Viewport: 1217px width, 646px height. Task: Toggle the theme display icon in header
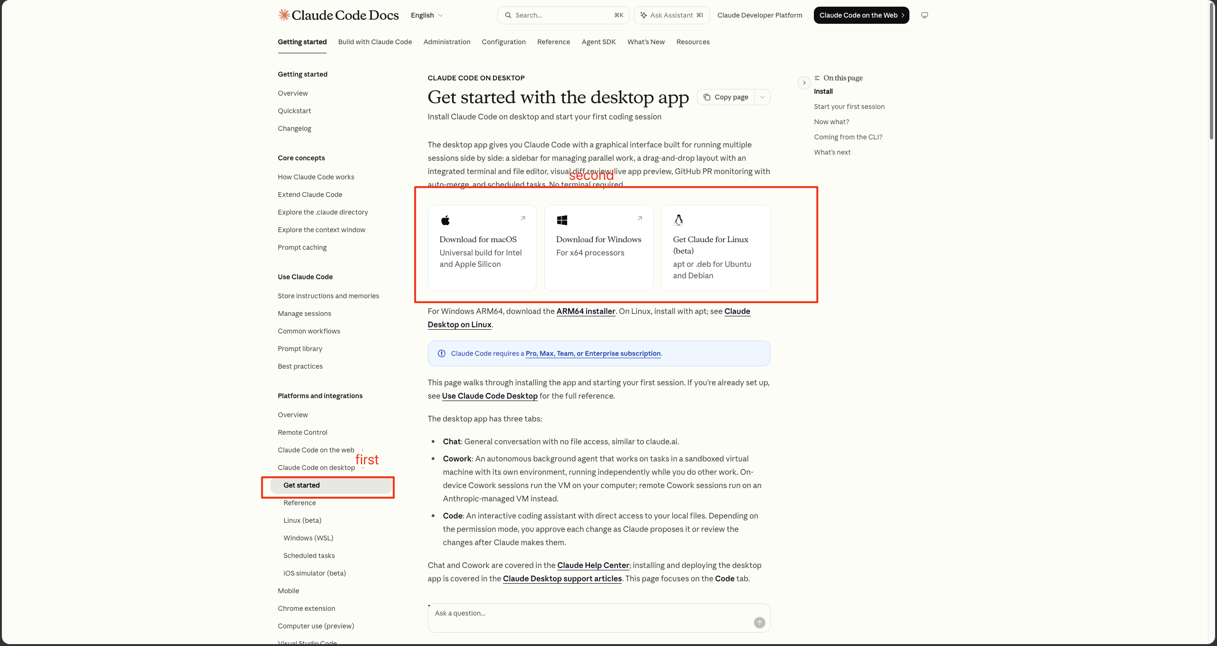pyautogui.click(x=924, y=15)
